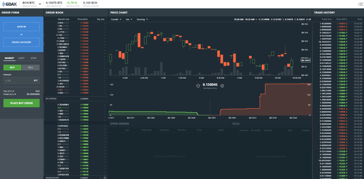The height and width of the screenshot is (179, 364).
Task: Zoom in depth chart with the plus icon
Action: pos(222,86)
